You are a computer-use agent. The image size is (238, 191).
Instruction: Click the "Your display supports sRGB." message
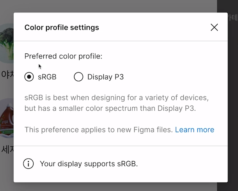click(x=89, y=164)
